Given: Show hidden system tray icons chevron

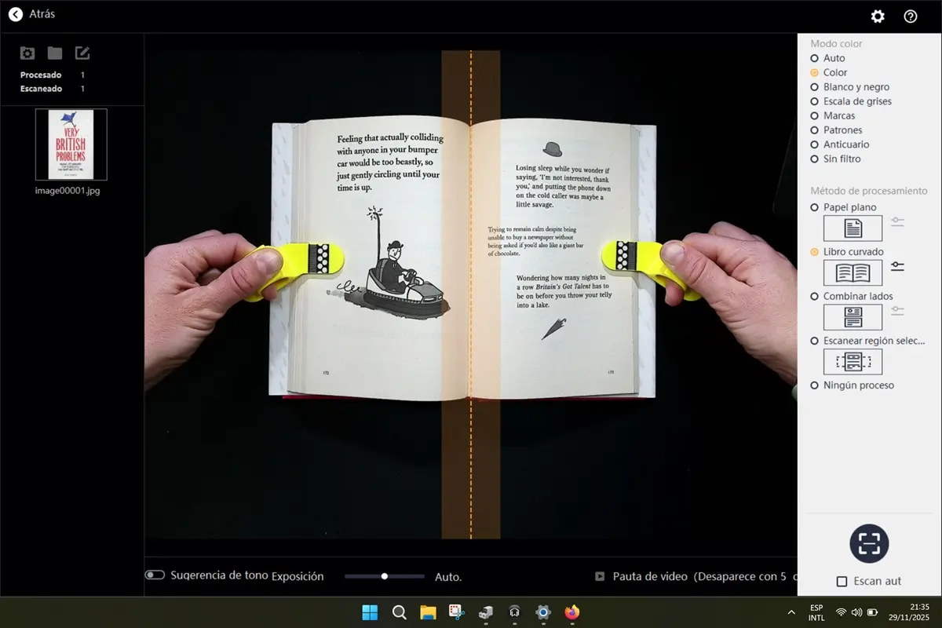Looking at the screenshot, I should click(x=790, y=612).
